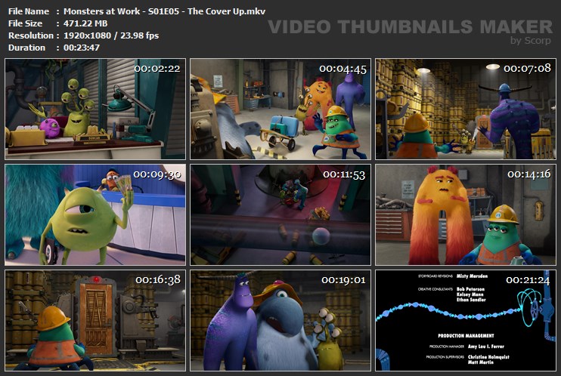Open the thumbnail at 00:02:22
The height and width of the screenshot is (376, 561).
coord(95,109)
